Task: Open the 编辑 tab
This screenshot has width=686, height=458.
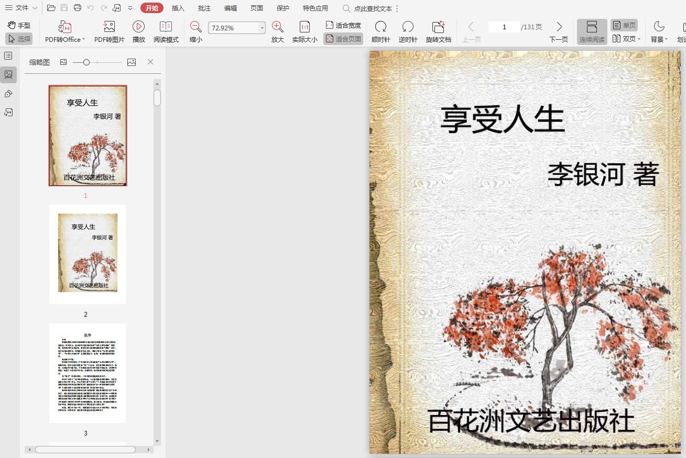Action: click(x=231, y=8)
